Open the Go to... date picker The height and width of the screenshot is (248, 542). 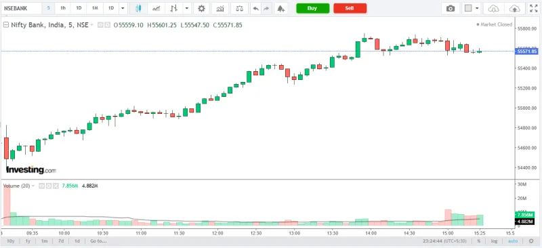(x=98, y=241)
